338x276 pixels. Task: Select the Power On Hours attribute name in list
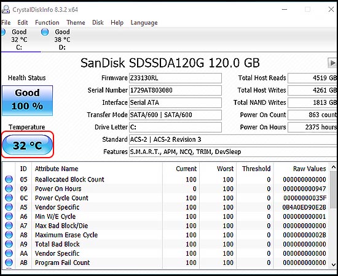(58, 189)
